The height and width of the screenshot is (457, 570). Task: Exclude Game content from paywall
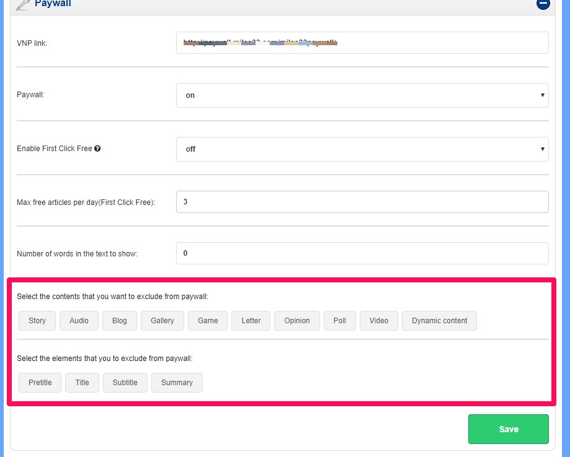click(x=208, y=321)
